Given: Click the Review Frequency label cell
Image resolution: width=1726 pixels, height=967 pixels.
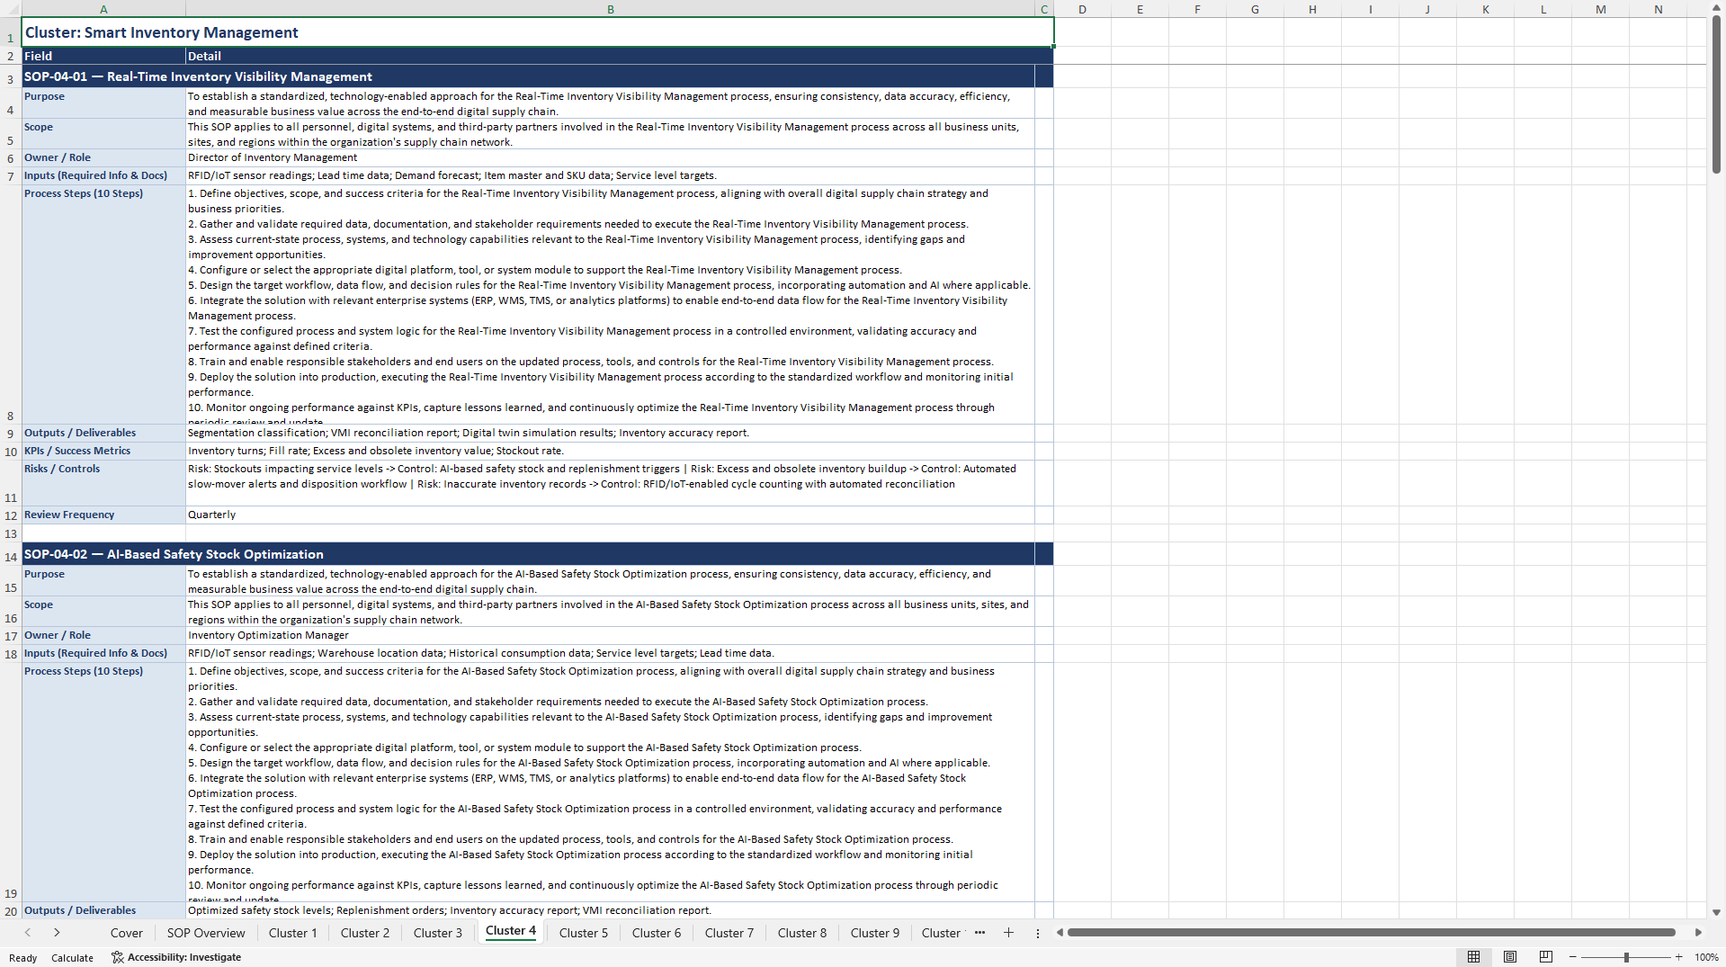Looking at the screenshot, I should pos(103,515).
